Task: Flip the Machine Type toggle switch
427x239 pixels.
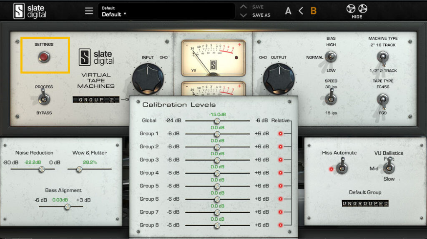Action: click(383, 58)
